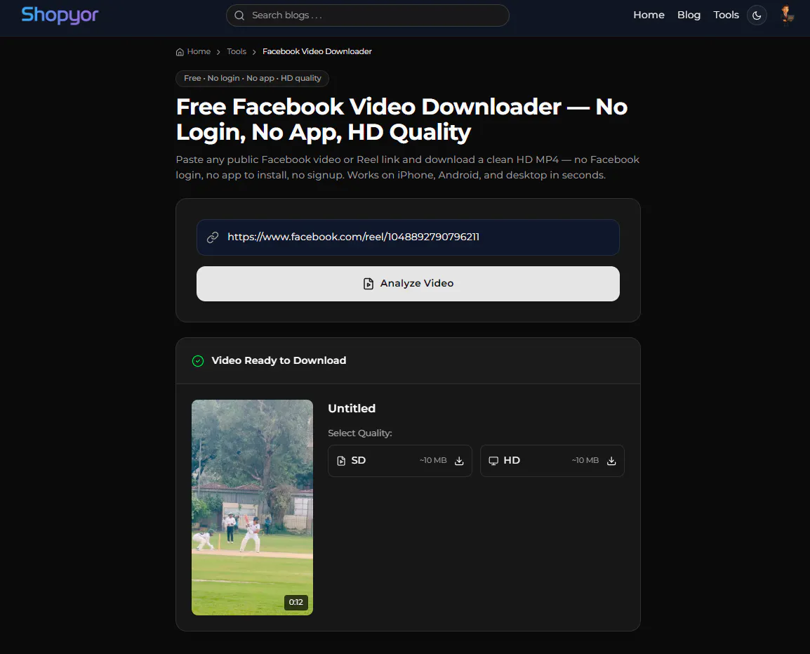810x654 pixels.
Task: Open the Home nav link
Action: 649,15
